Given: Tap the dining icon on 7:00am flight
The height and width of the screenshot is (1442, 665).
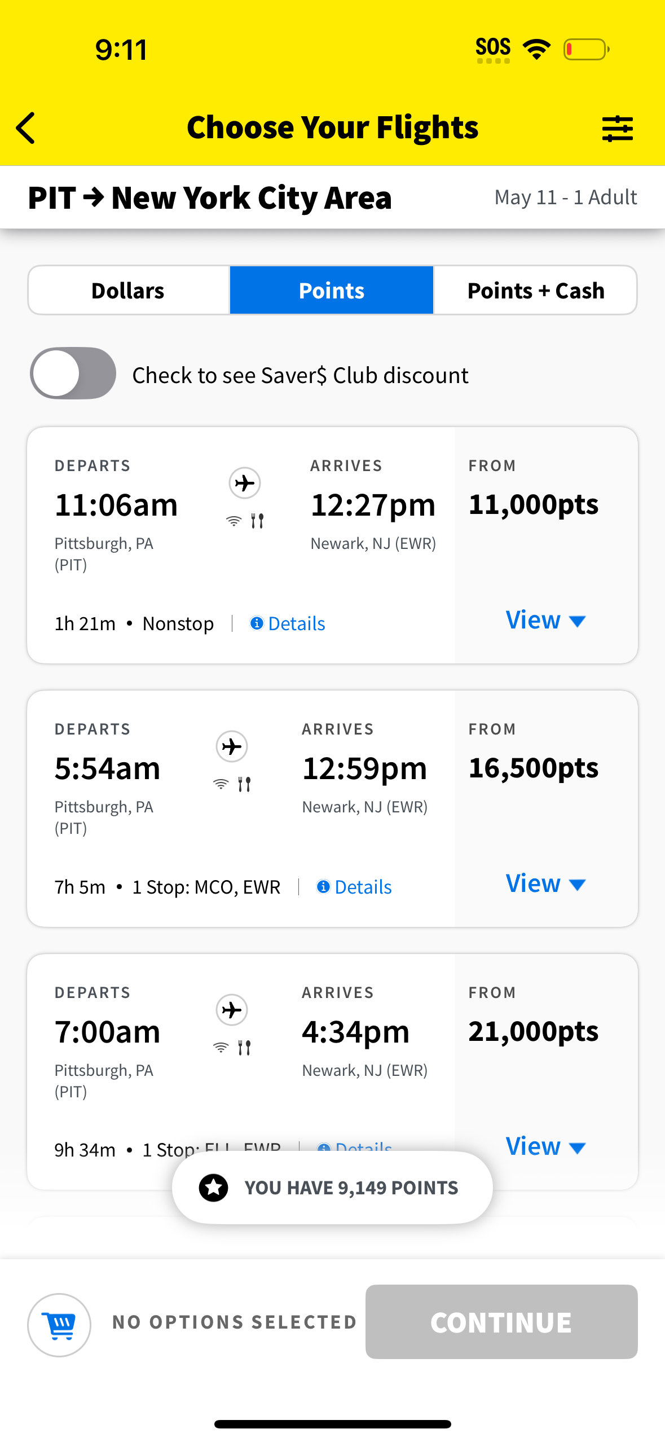Looking at the screenshot, I should click(244, 1048).
